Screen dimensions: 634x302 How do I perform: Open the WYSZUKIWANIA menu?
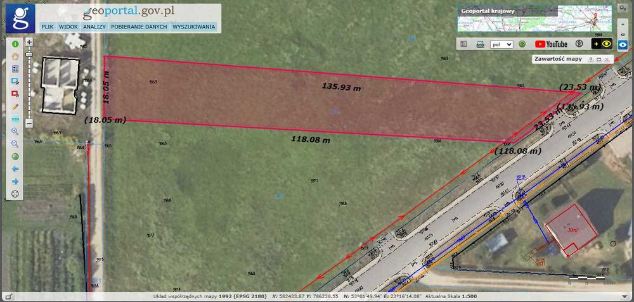click(193, 27)
